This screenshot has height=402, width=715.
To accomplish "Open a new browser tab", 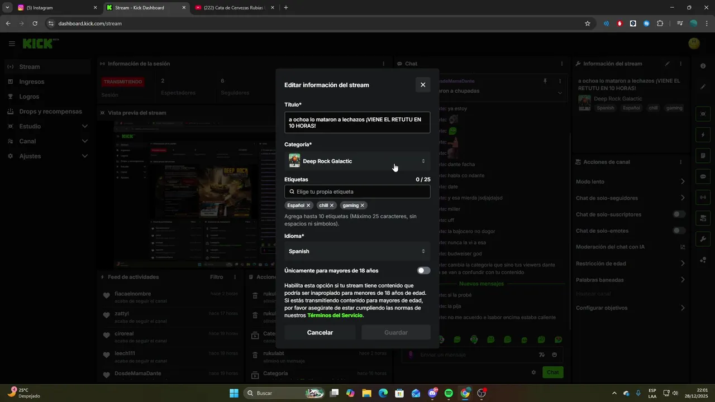I will point(286,8).
